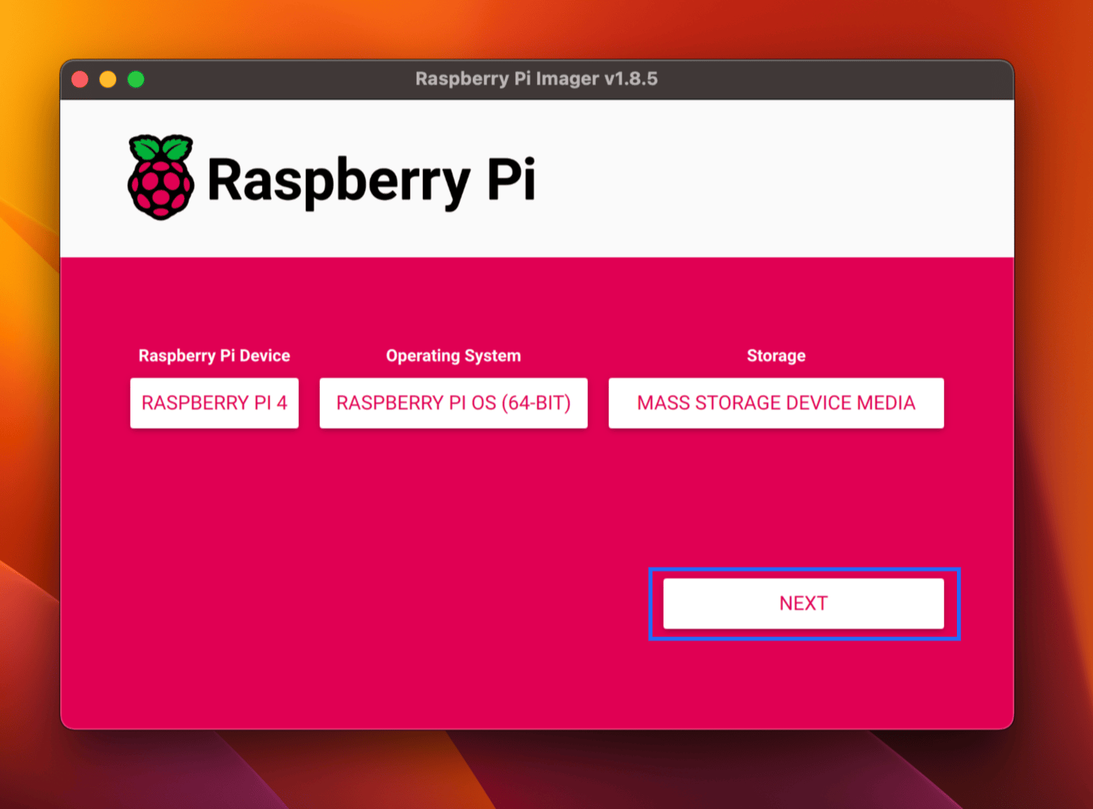The height and width of the screenshot is (809, 1093).
Task: Click the Raspberry Pi logo icon
Action: tap(161, 177)
